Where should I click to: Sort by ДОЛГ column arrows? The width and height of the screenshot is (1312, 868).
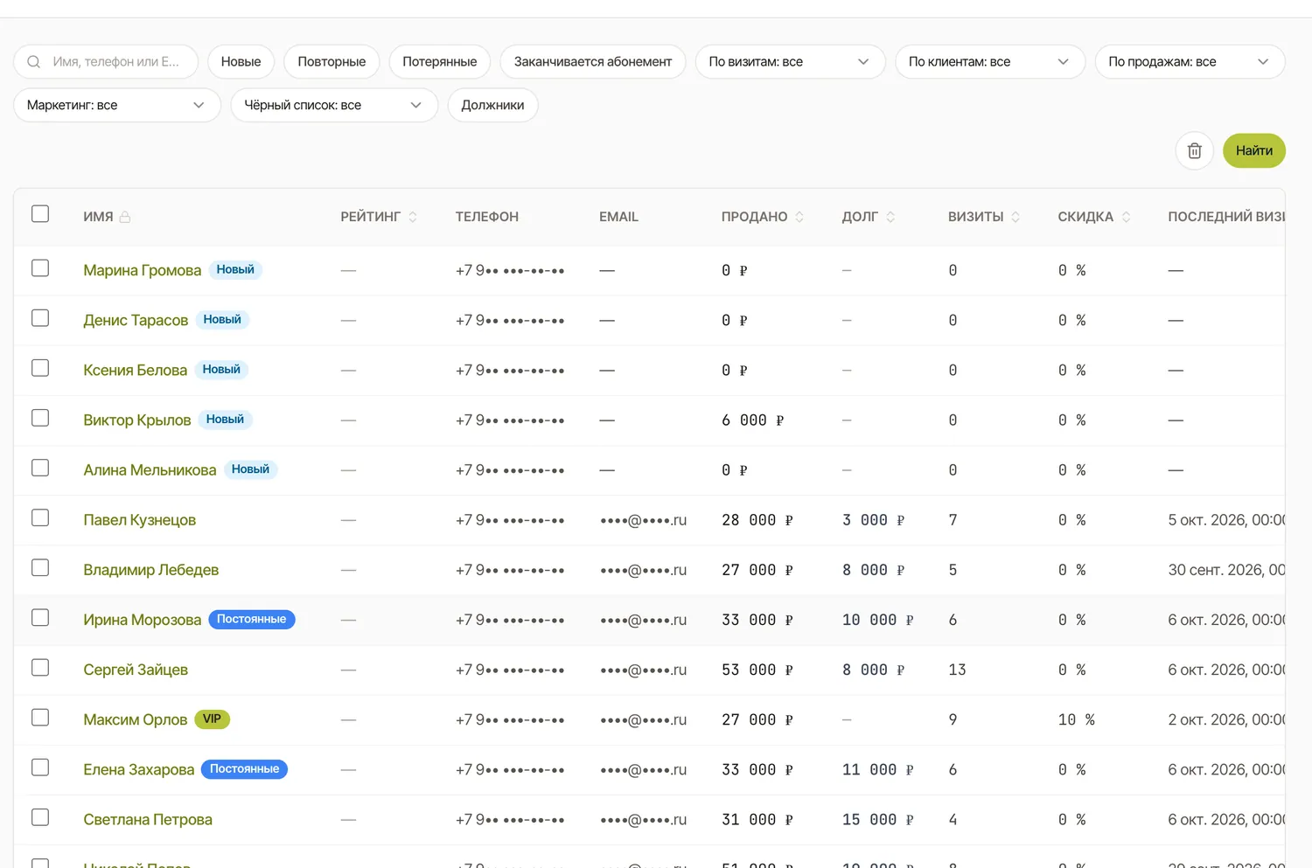(890, 217)
